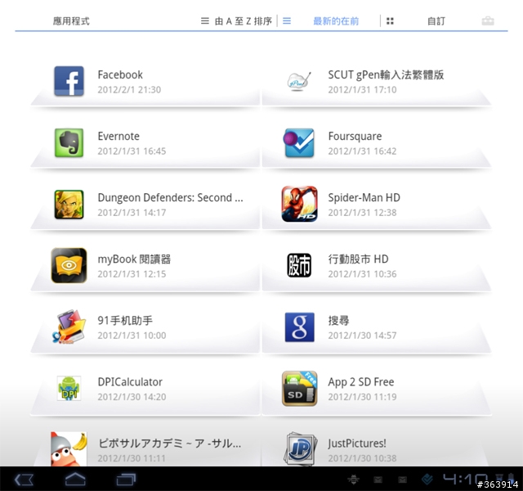Open the Facebook app icon
Image resolution: width=523 pixels, height=491 pixels.
pyautogui.click(x=69, y=81)
